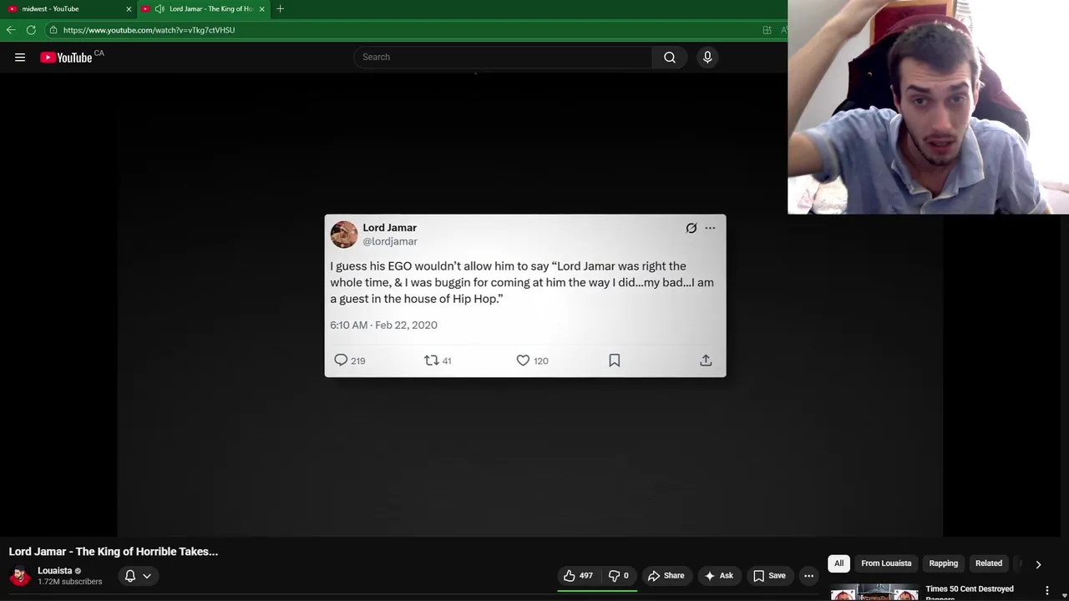Click the browser extensions icon in address bar
Screen dimensions: 1069x601
(x=767, y=30)
